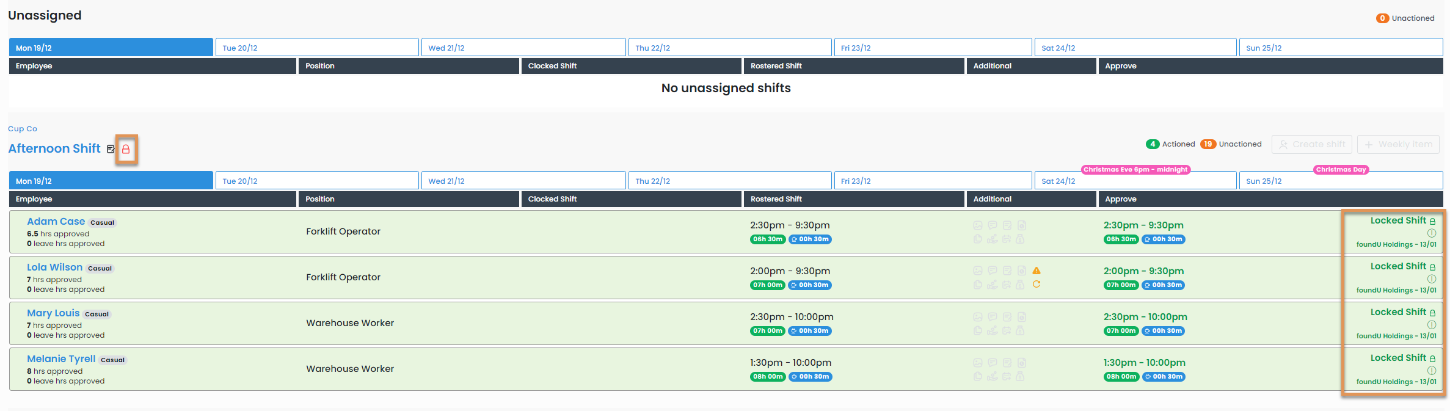
Task: Open the Afternoon Shift title link
Action: 54,148
